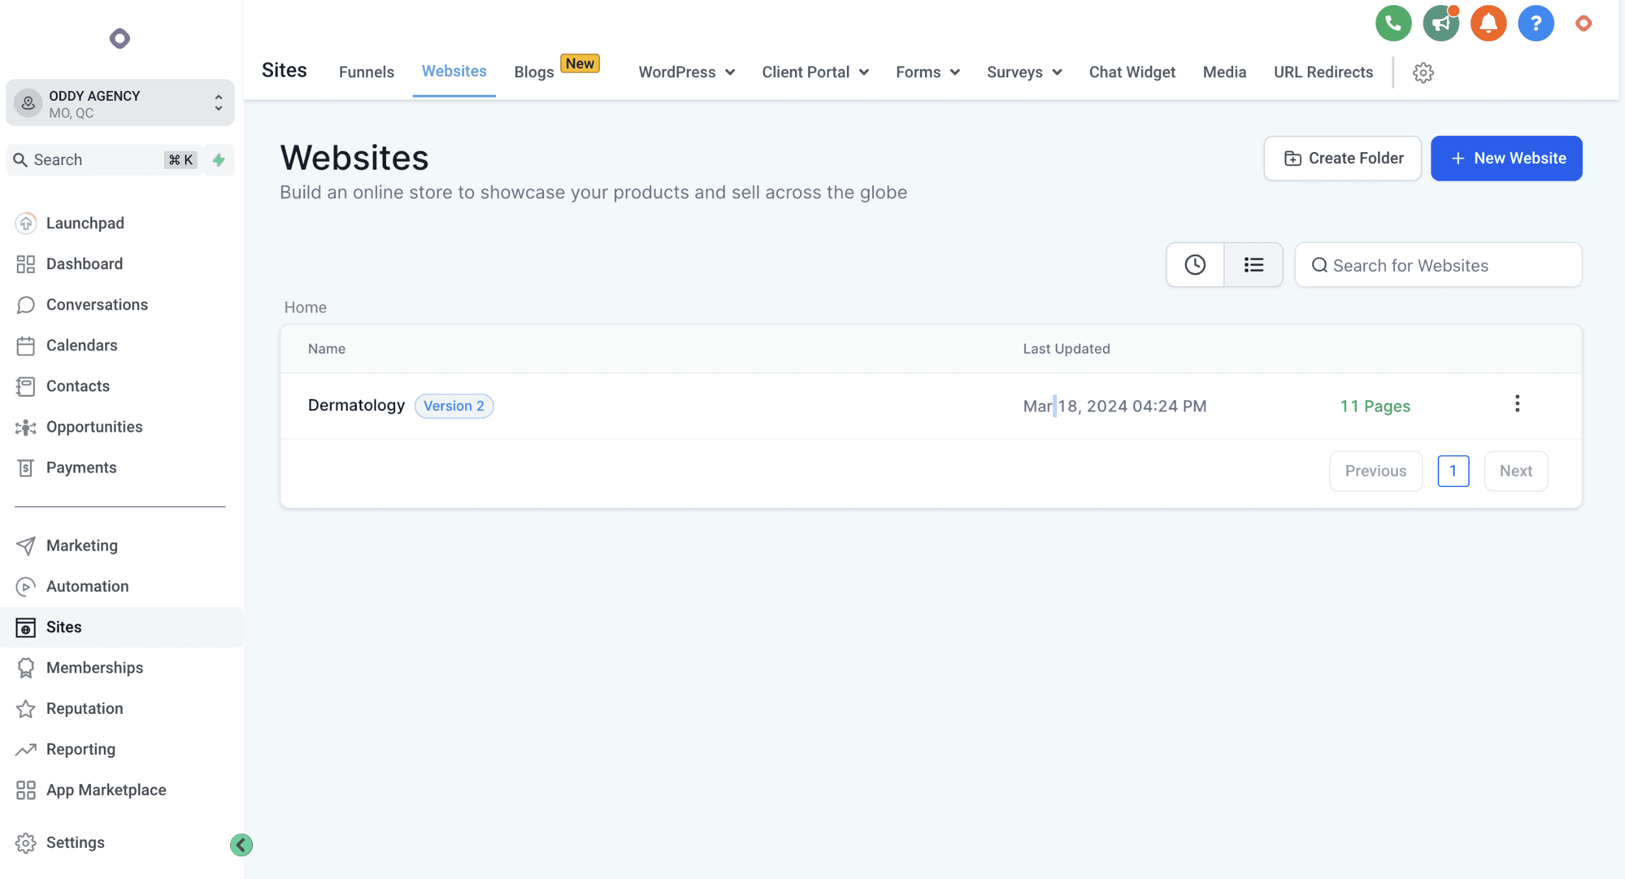Click the quick actions lightning bolt icon
This screenshot has height=879, width=1625.
[219, 160]
